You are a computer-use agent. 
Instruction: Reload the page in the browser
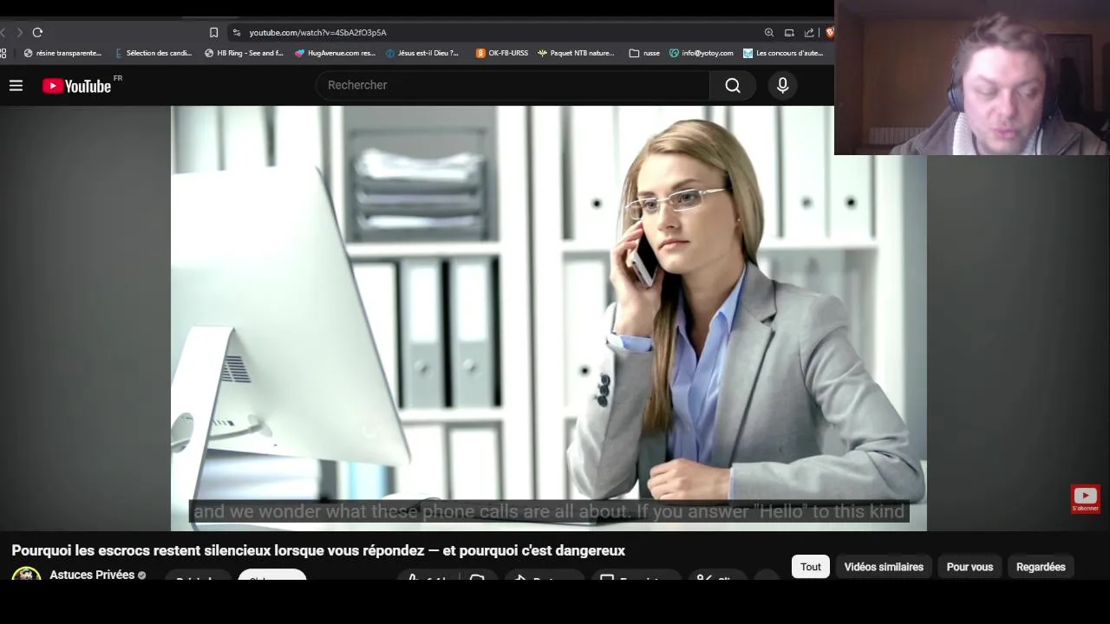point(37,32)
